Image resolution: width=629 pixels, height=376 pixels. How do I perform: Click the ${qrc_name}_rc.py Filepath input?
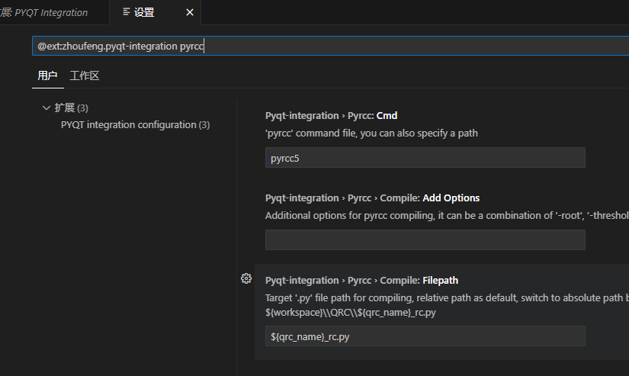[425, 336]
